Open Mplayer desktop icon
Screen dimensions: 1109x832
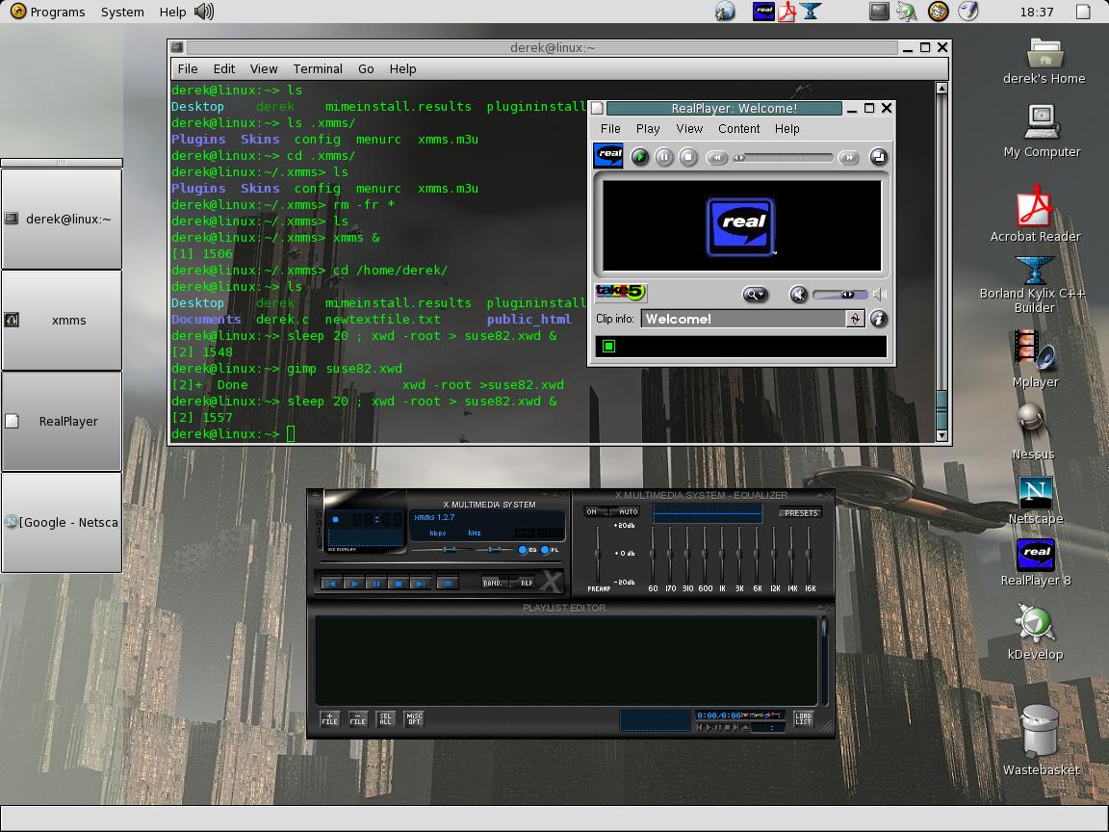click(1035, 359)
